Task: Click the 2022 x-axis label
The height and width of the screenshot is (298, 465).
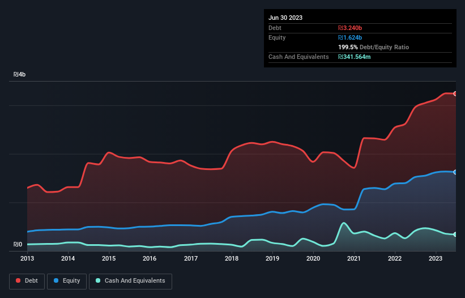Action: tap(395, 258)
